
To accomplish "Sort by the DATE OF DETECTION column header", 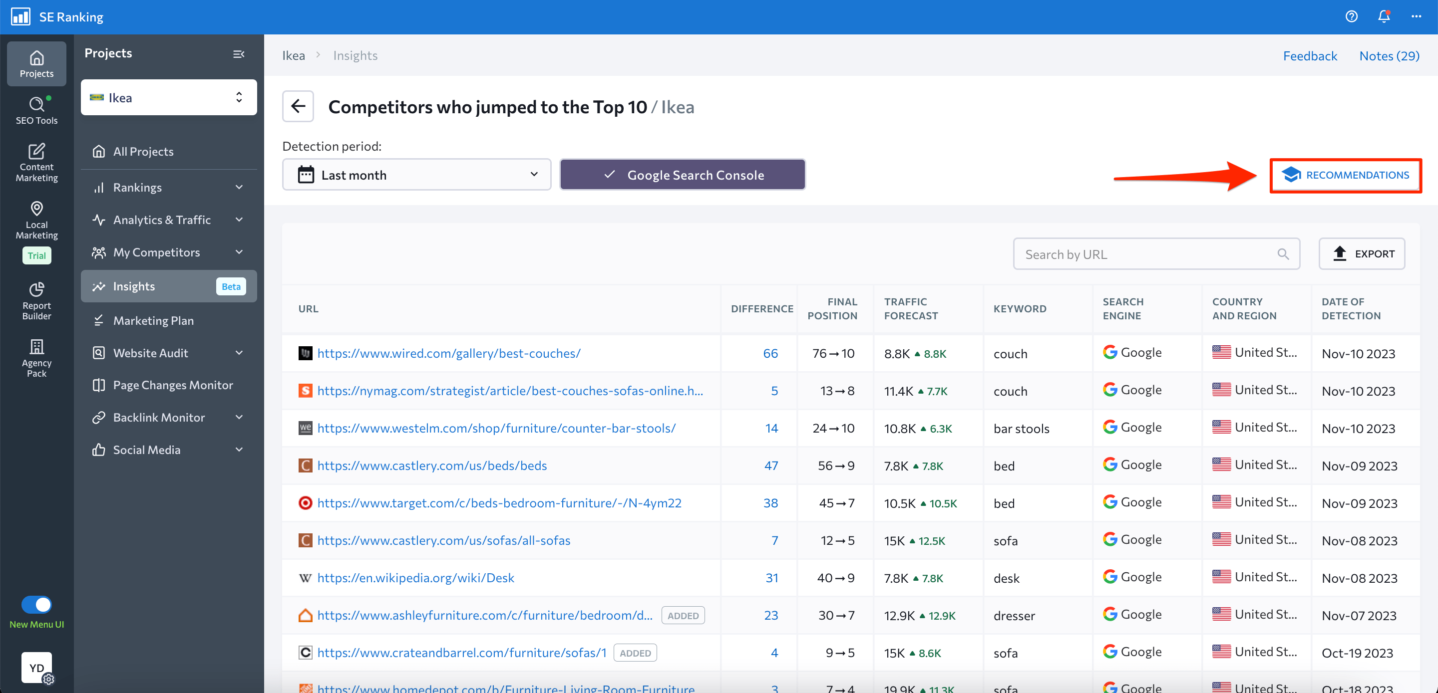I will tap(1351, 308).
